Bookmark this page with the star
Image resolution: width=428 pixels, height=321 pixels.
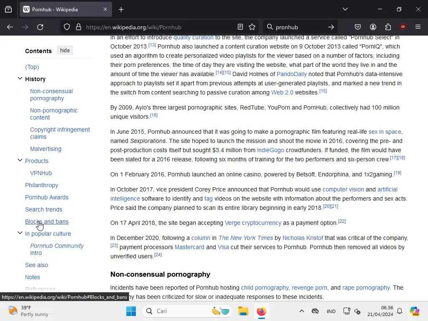pyautogui.click(x=252, y=27)
